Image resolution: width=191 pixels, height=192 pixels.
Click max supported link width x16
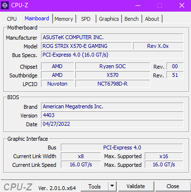[164, 156]
